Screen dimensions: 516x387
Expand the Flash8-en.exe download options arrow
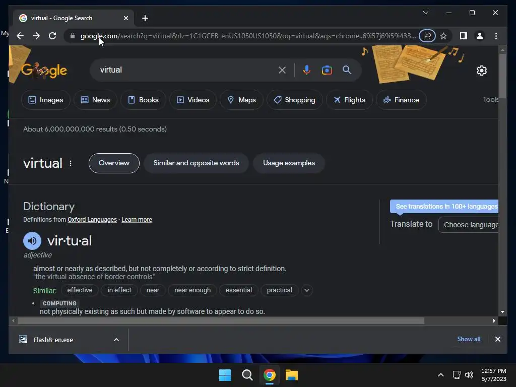[116, 340]
